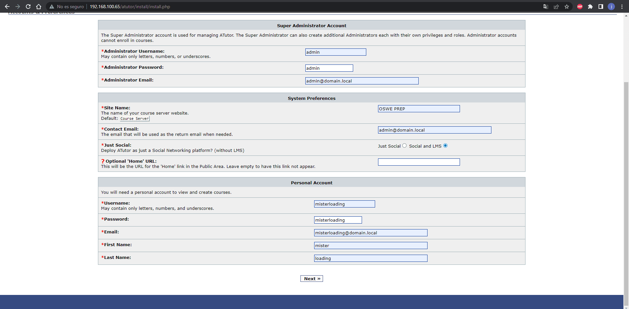The image size is (629, 309).
Task: Open the translate page icon
Action: point(546,7)
